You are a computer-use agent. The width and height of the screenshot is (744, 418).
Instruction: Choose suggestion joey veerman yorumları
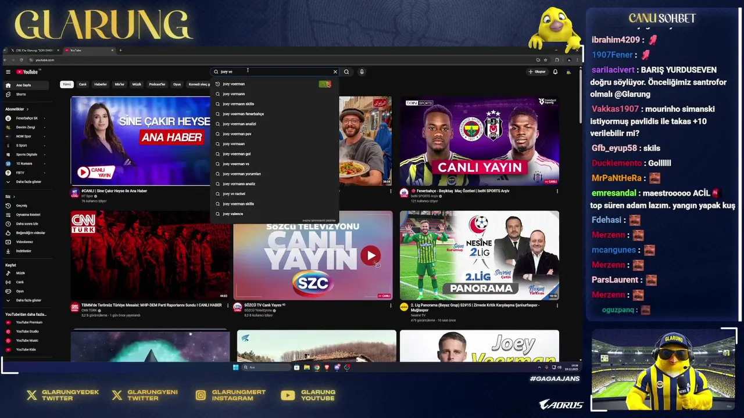coord(274,174)
